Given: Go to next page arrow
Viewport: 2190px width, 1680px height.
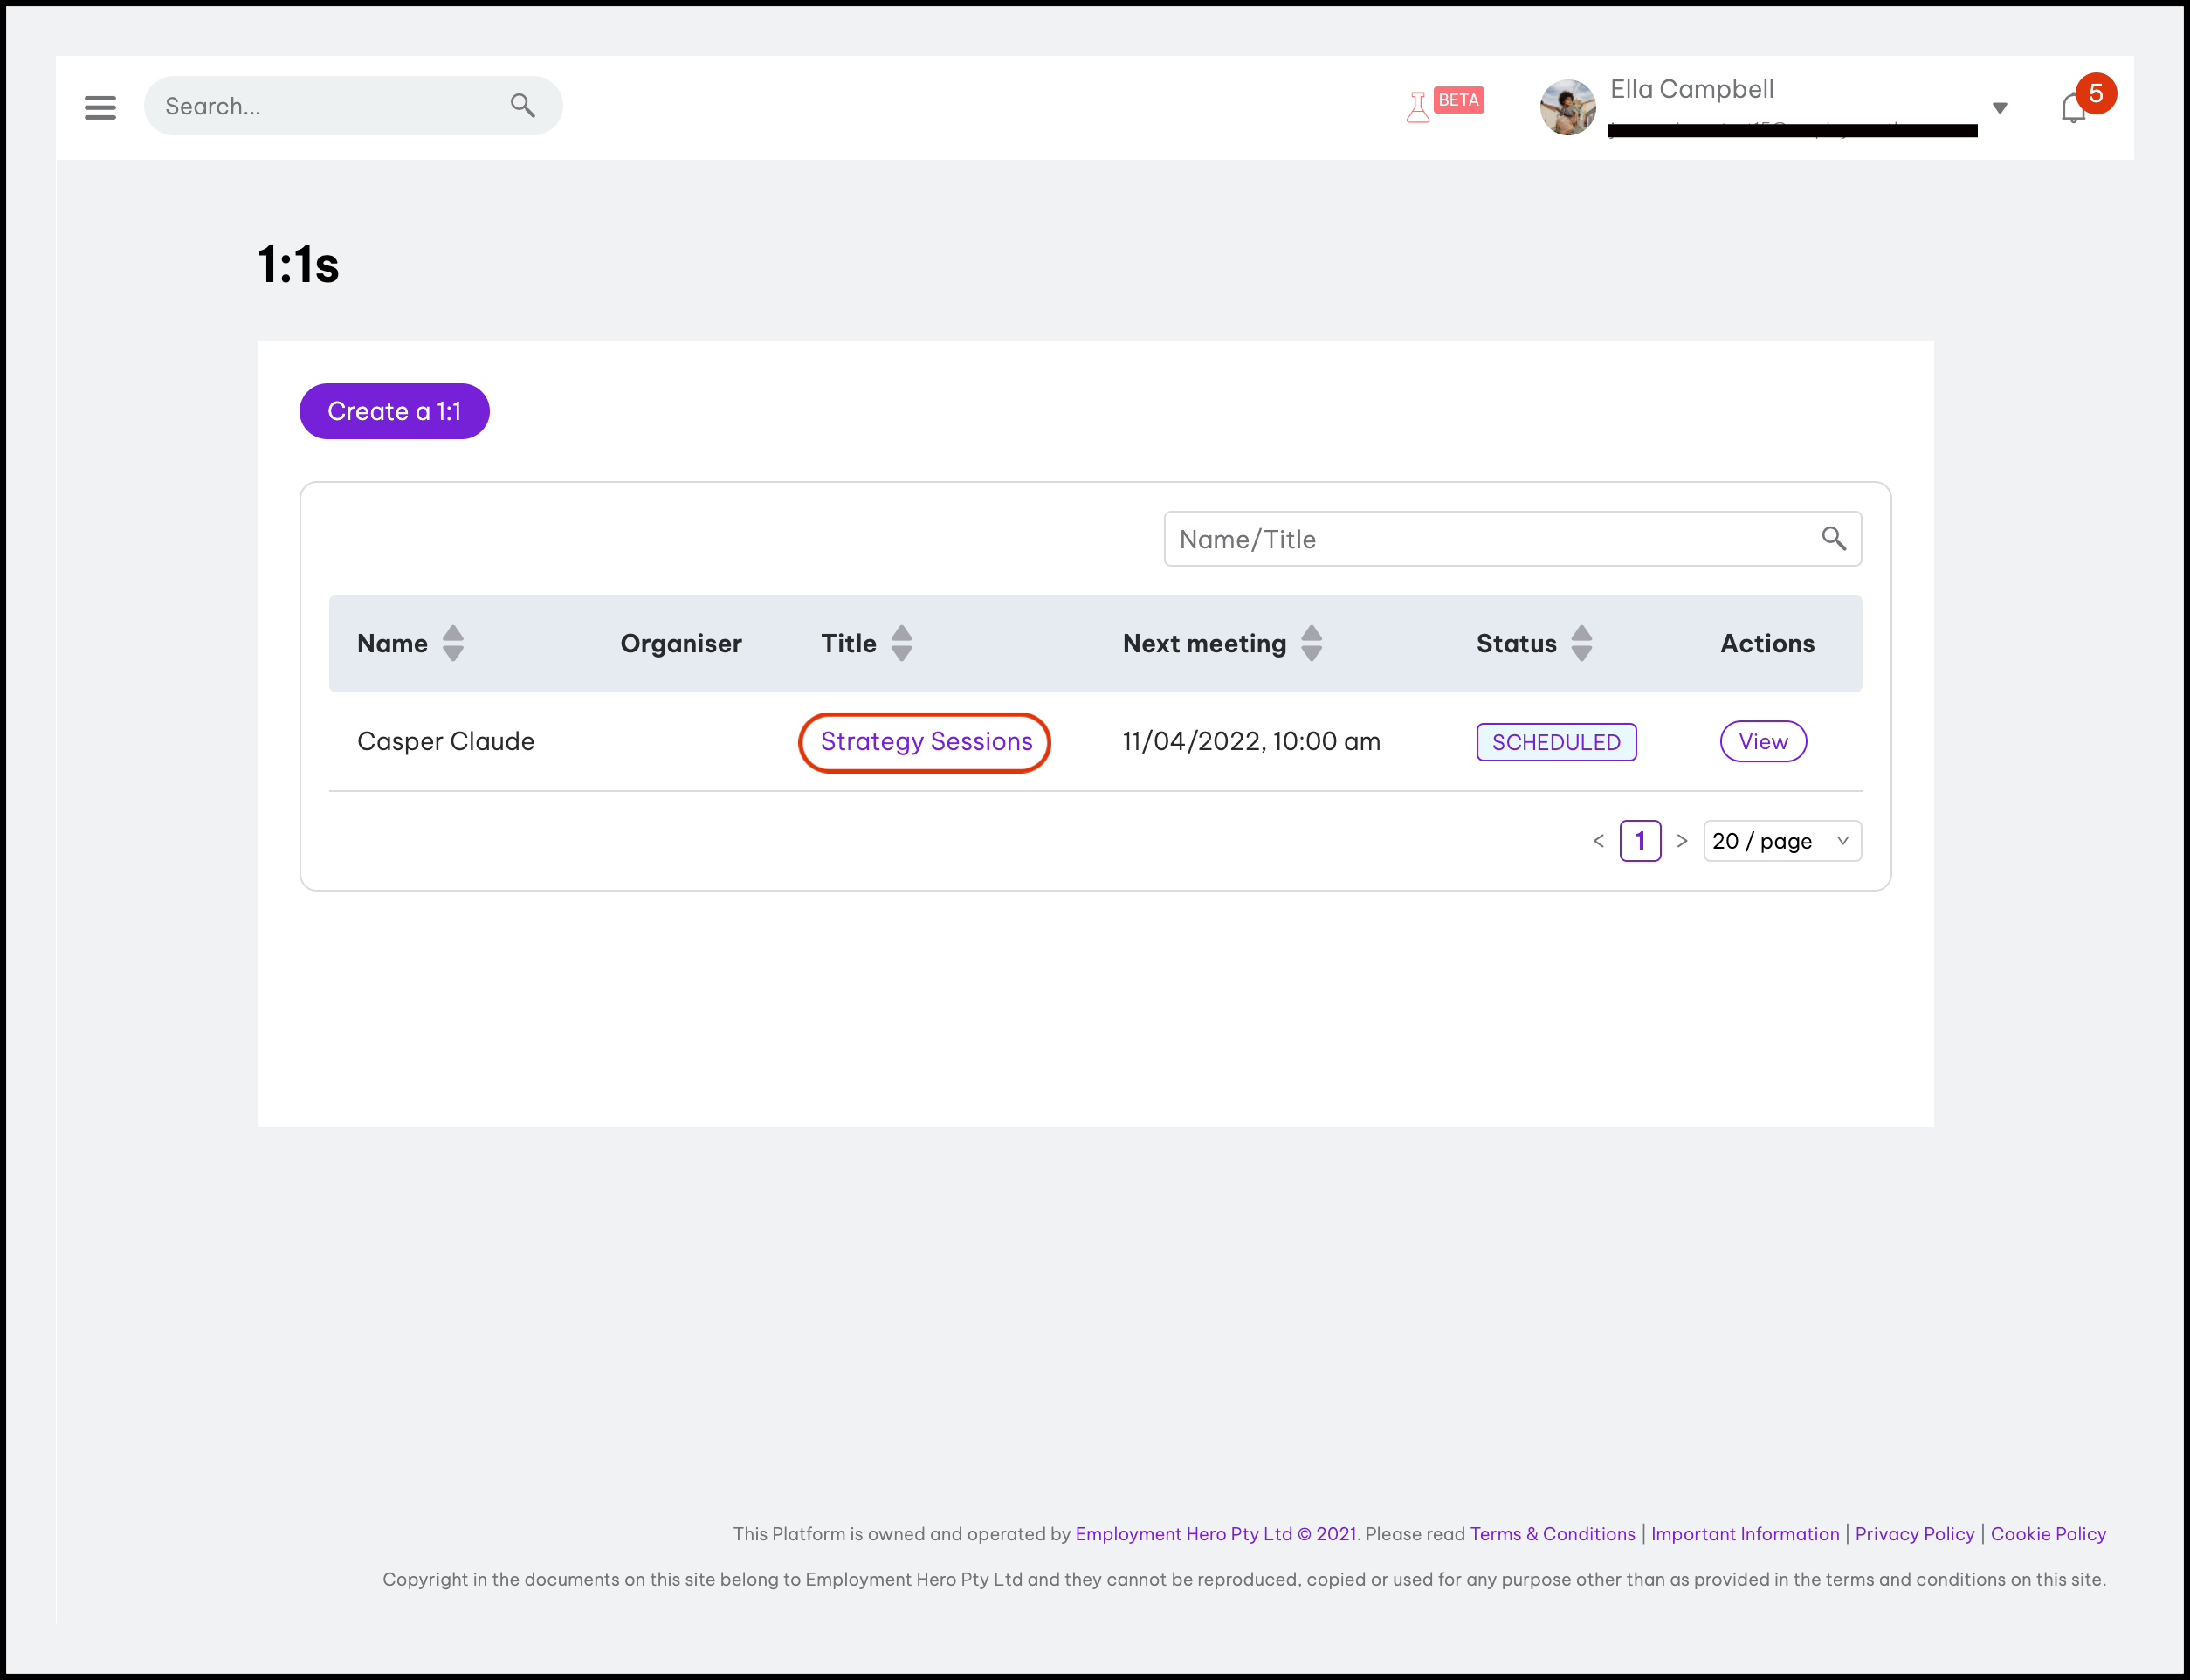Looking at the screenshot, I should click(x=1682, y=841).
